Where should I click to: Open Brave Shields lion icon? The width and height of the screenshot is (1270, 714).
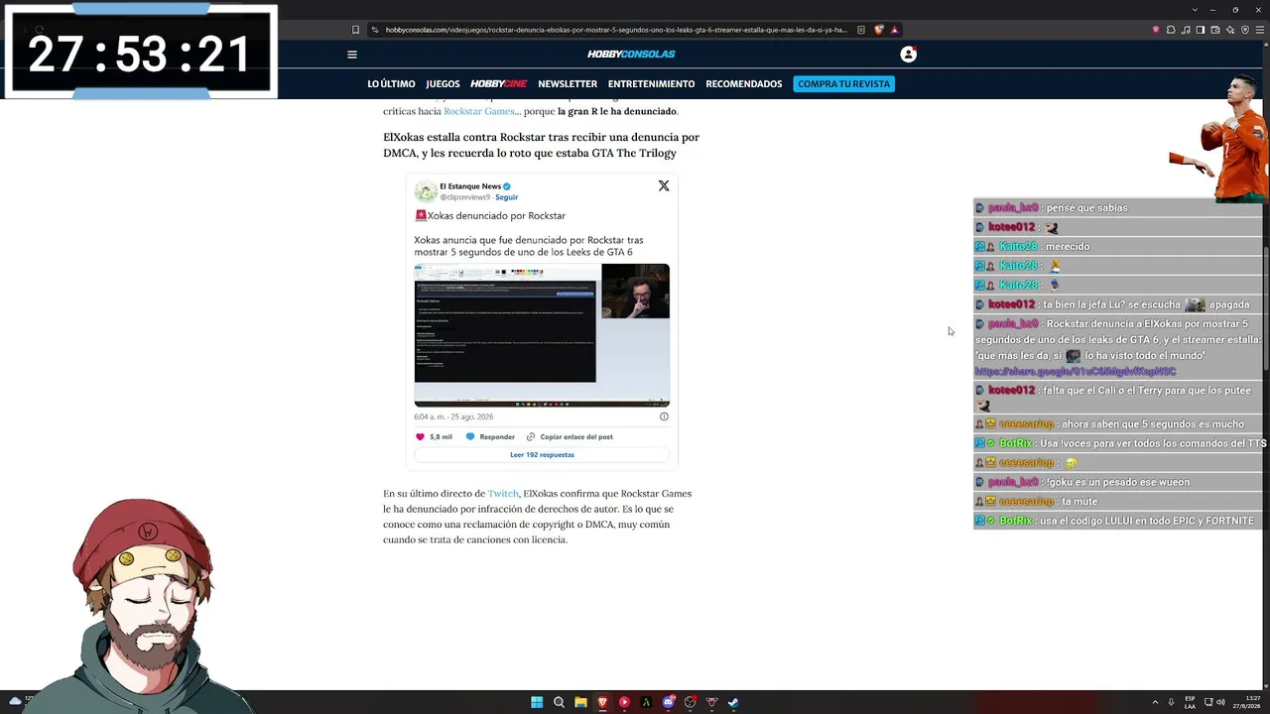878,30
